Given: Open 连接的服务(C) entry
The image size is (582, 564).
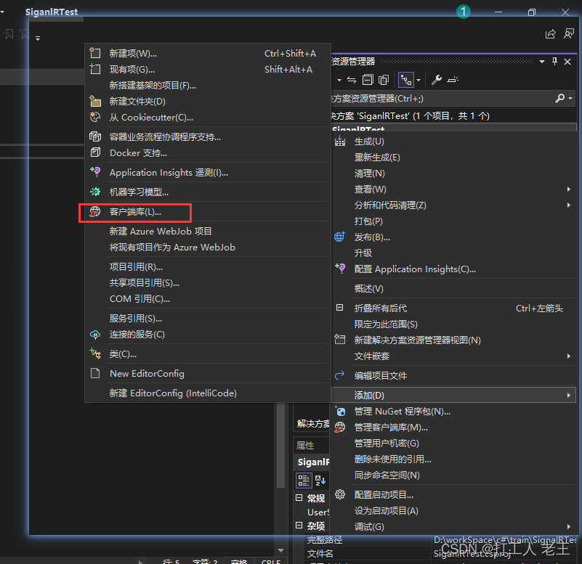Looking at the screenshot, I should tap(208, 335).
